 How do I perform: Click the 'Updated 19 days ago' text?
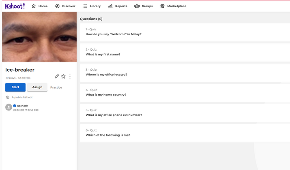point(26,110)
